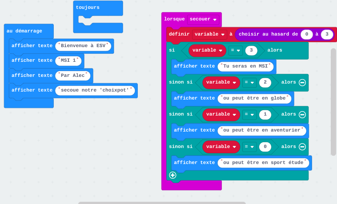Edit the 'ou peut être en globe' text field
This screenshot has width=337, height=204.
(254, 98)
